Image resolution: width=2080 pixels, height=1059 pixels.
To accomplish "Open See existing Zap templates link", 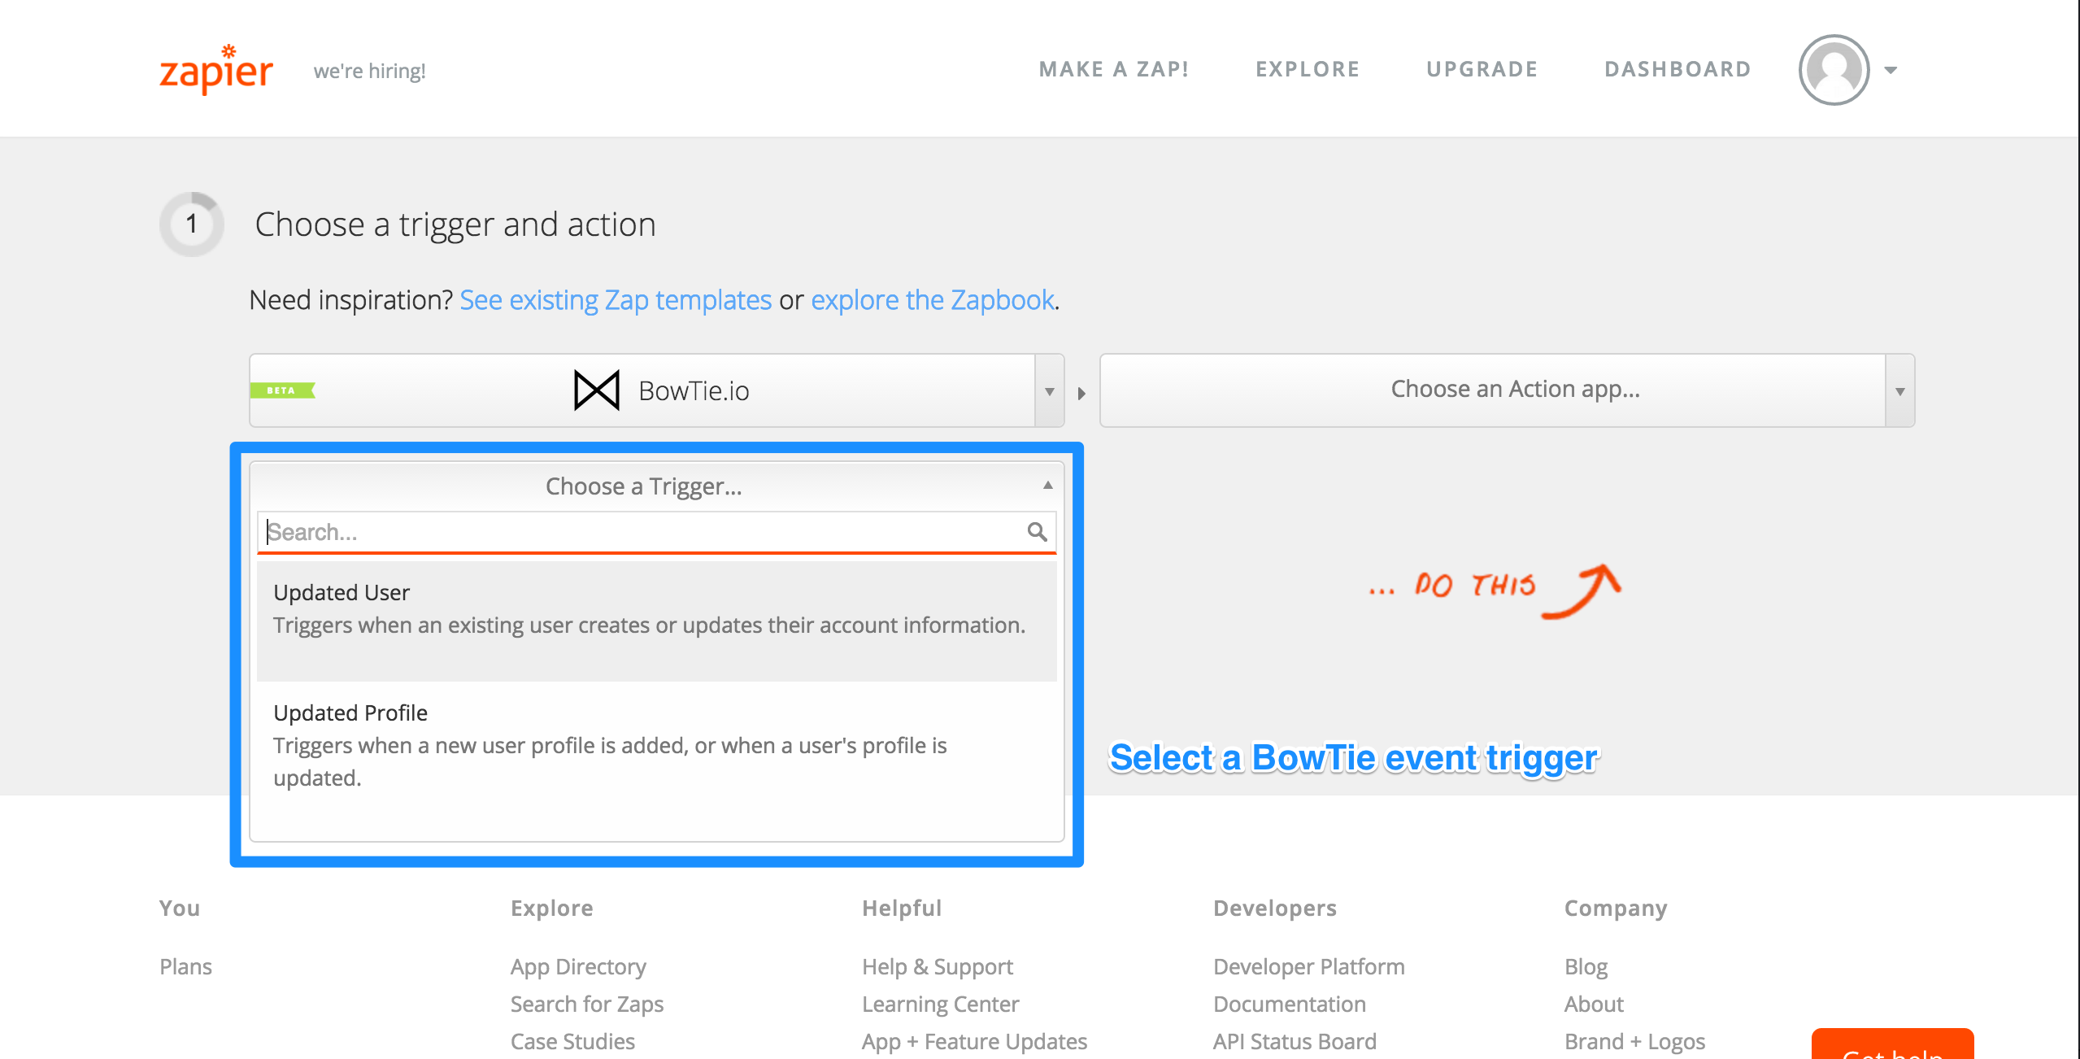I will click(x=616, y=300).
